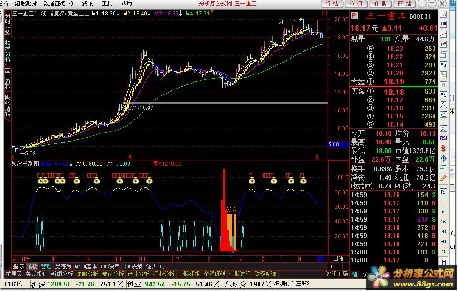Switch to 财务透视 vertical tab
This screenshot has width=458, height=291.
point(8,105)
